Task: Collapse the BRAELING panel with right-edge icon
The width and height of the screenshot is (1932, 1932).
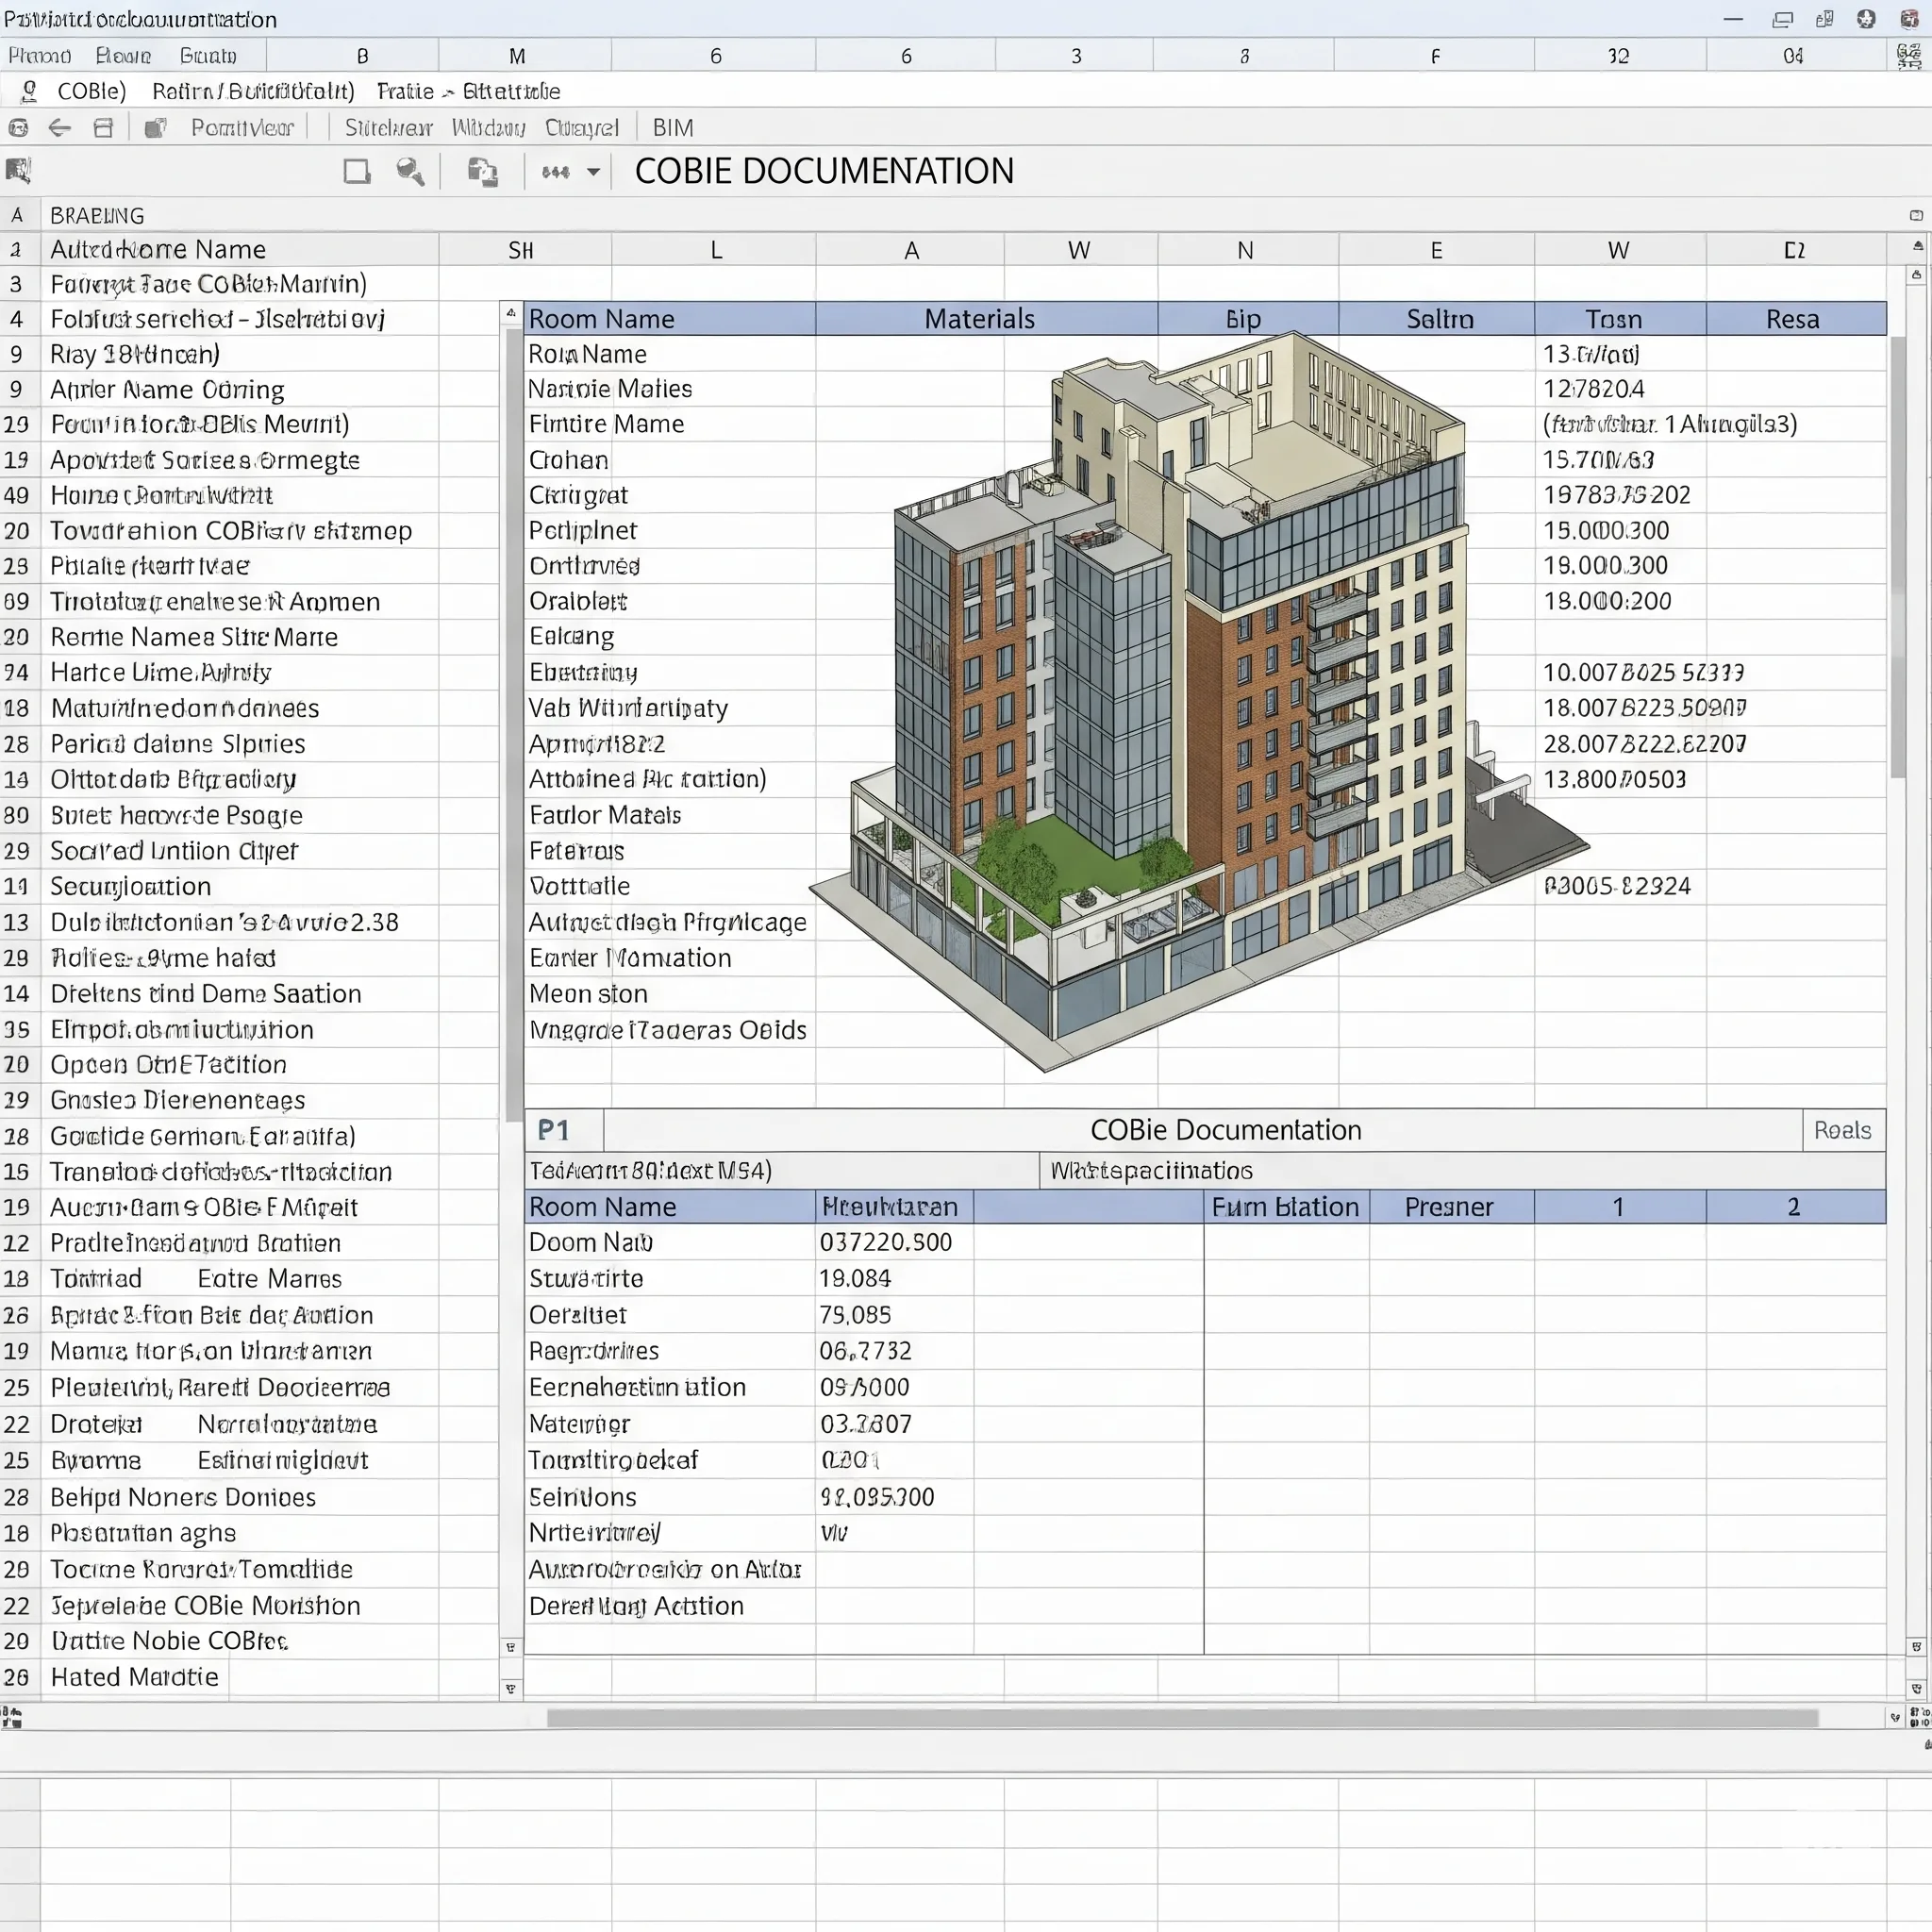Action: [x=1915, y=215]
